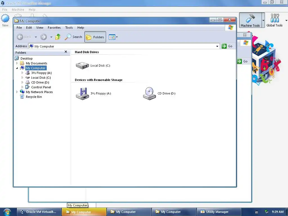Open the File menu in My Computer

[19, 28]
